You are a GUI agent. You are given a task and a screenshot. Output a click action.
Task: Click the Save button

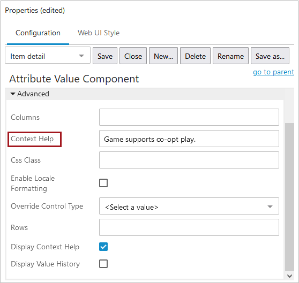[x=105, y=56]
